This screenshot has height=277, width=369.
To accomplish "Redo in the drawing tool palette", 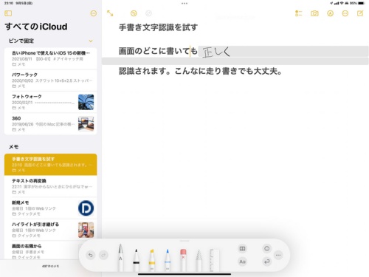I will click(x=103, y=255).
